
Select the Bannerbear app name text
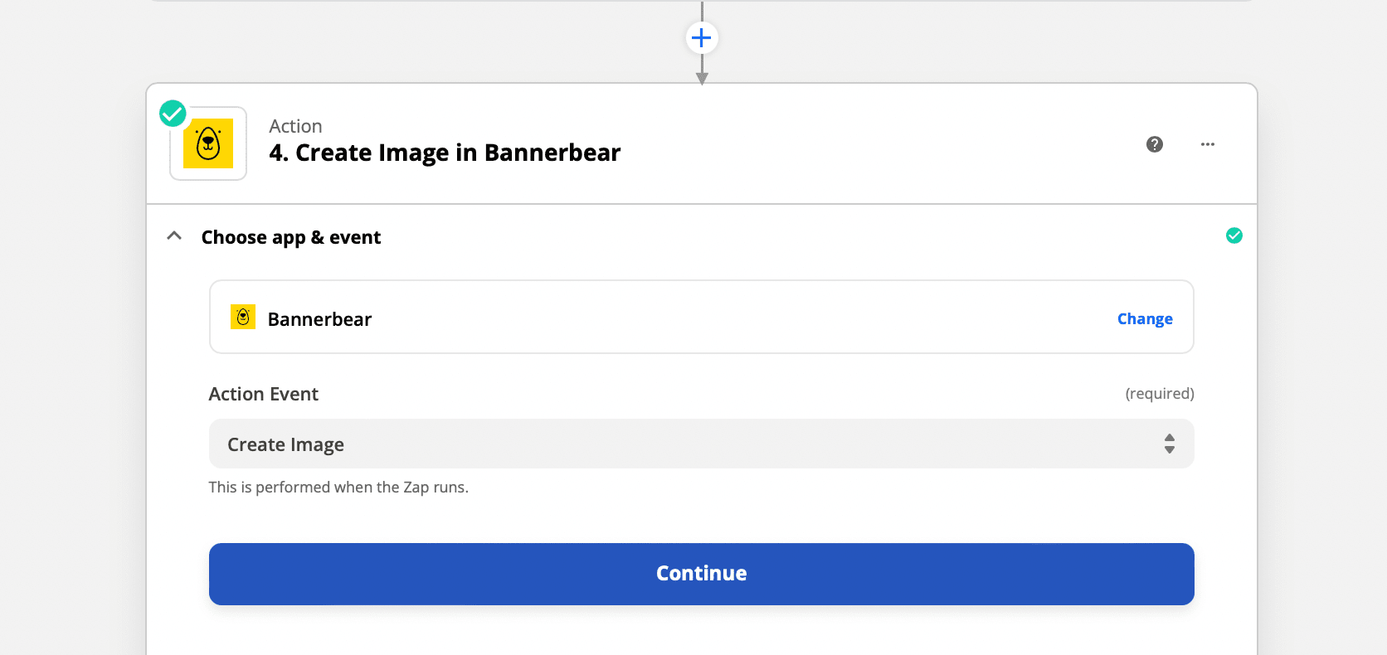[319, 319]
